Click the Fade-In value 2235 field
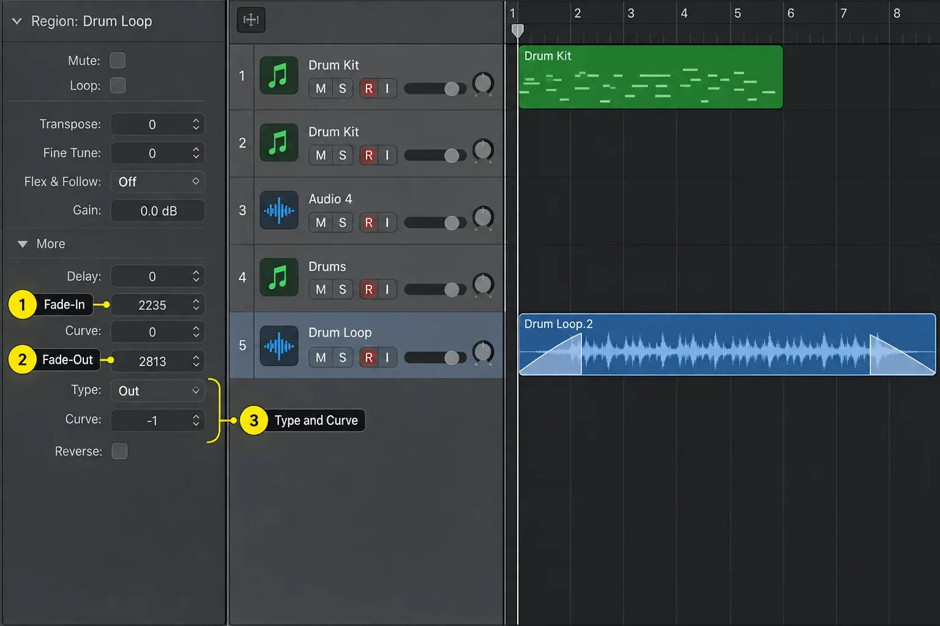The height and width of the screenshot is (626, 940). pyautogui.click(x=157, y=305)
